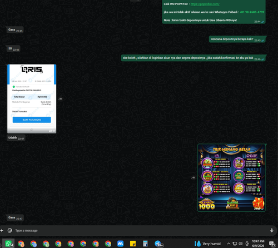The width and height of the screenshot is (278, 248).
Task: Open network settings tray icon
Action: tap(235, 244)
